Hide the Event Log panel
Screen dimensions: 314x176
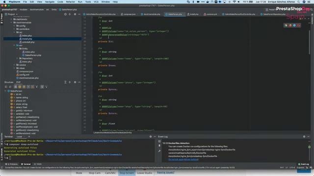[x=309, y=136]
